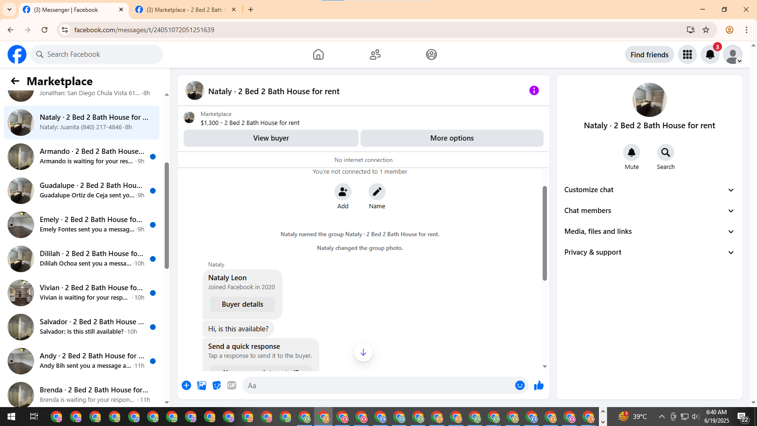Open the Guadalupe conversation

(81, 191)
